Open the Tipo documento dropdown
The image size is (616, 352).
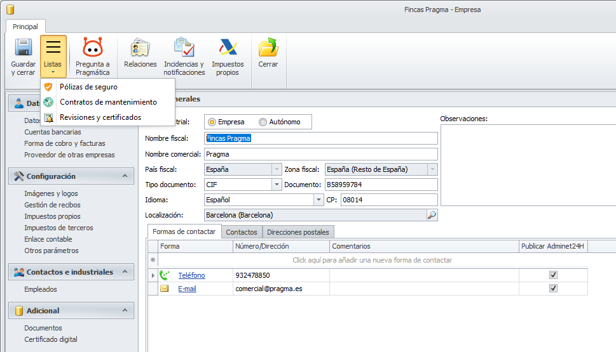[x=277, y=185]
